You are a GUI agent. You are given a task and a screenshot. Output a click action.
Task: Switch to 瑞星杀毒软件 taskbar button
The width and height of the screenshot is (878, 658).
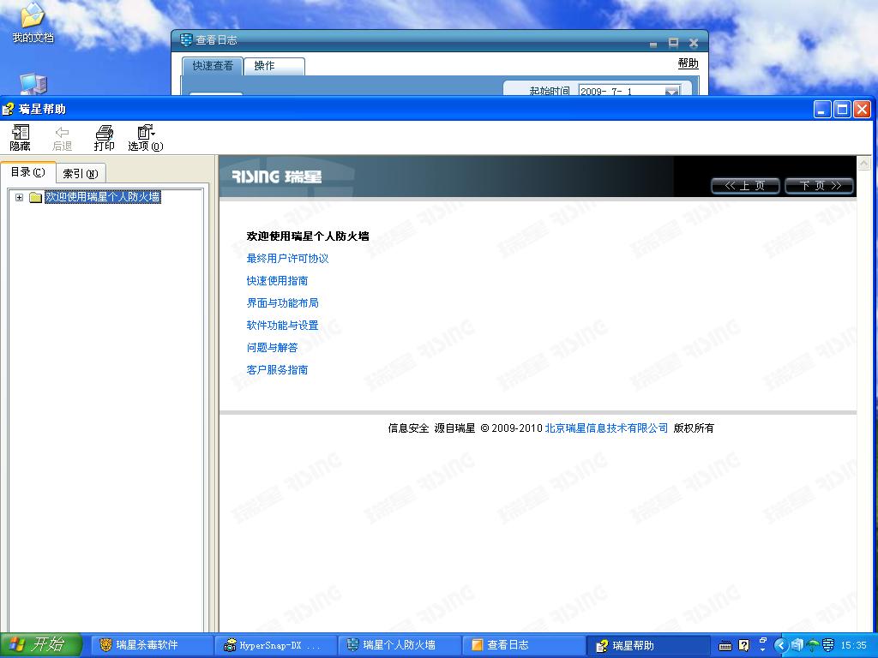[151, 646]
